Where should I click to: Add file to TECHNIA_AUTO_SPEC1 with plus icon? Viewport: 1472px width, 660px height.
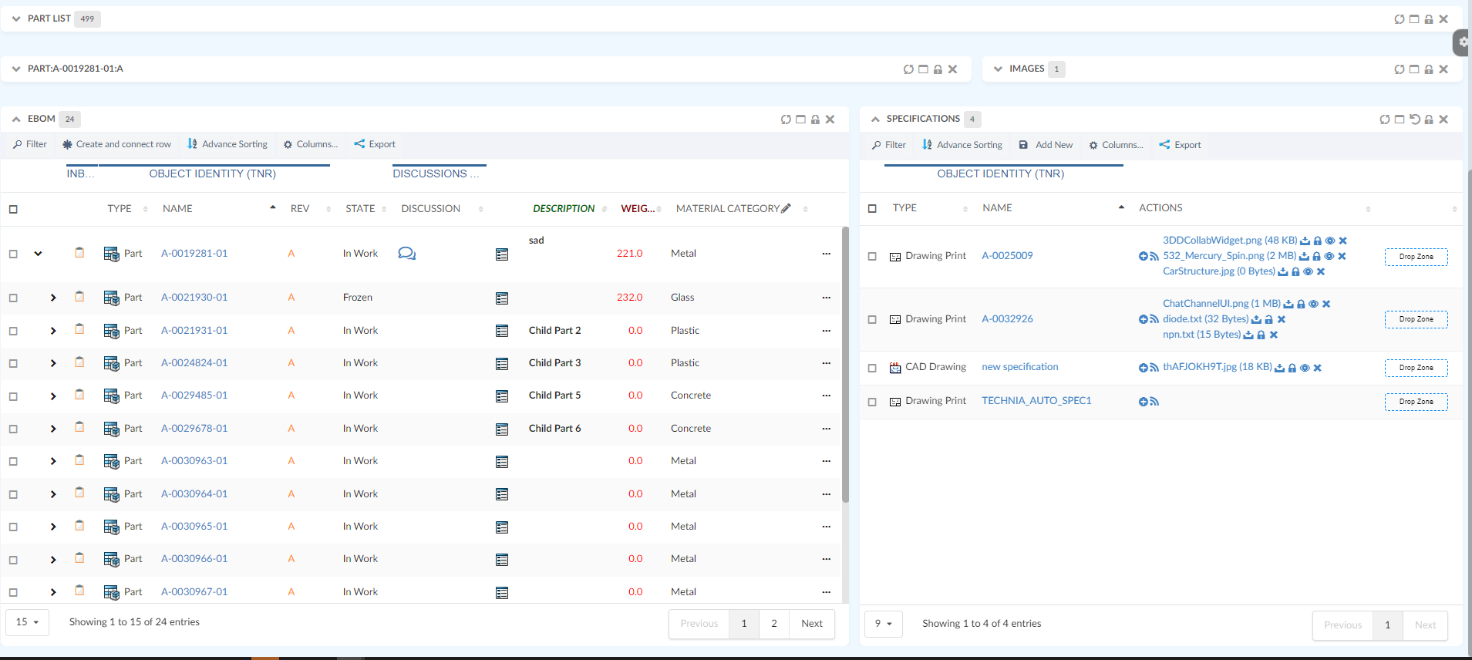tap(1143, 402)
